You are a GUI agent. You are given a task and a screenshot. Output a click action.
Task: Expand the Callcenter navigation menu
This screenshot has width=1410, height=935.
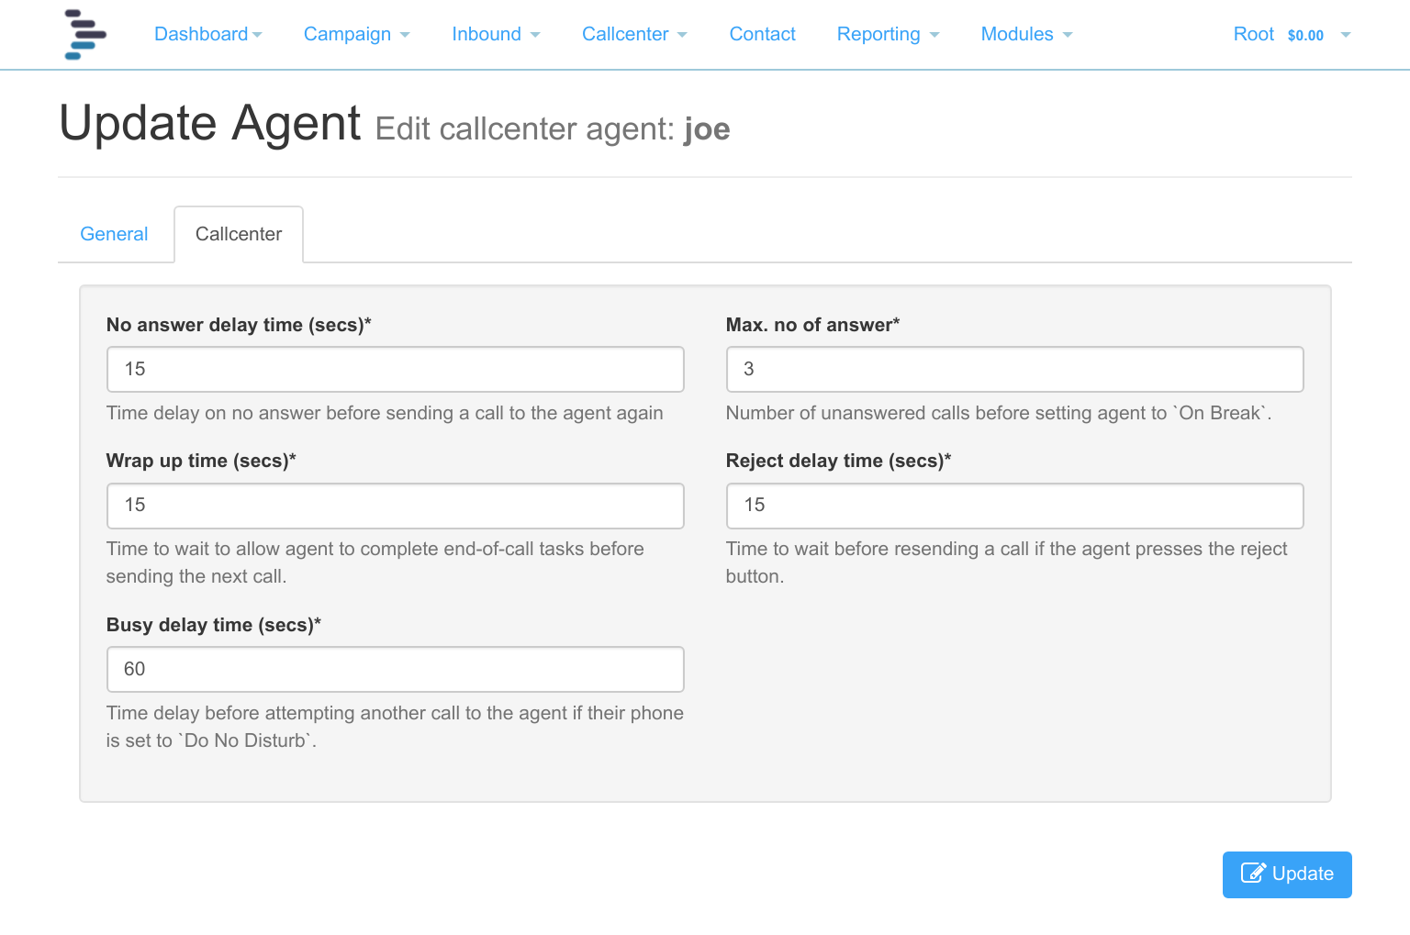[x=634, y=34]
